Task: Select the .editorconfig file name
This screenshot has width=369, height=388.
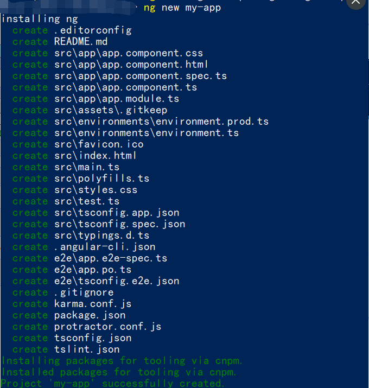Action: pyautogui.click(x=93, y=30)
